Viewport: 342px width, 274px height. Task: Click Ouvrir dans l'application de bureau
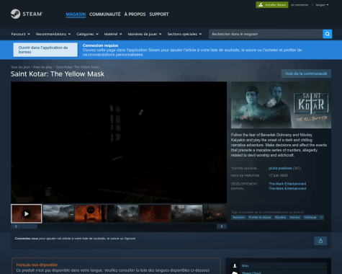[45, 50]
